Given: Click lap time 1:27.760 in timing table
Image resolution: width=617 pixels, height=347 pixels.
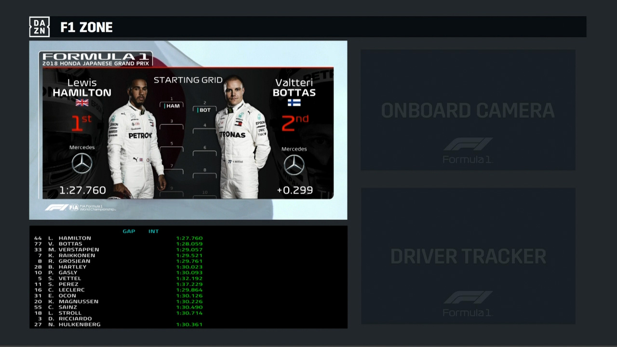Looking at the screenshot, I should click(x=189, y=238).
